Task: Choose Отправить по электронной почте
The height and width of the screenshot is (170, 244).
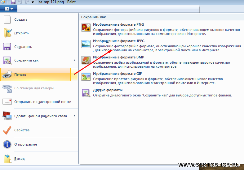Action: point(39,102)
